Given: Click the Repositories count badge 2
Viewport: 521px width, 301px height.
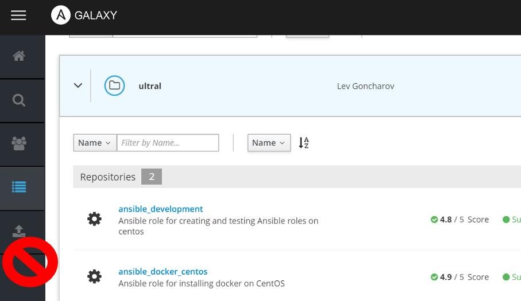Looking at the screenshot, I should click(x=152, y=177).
